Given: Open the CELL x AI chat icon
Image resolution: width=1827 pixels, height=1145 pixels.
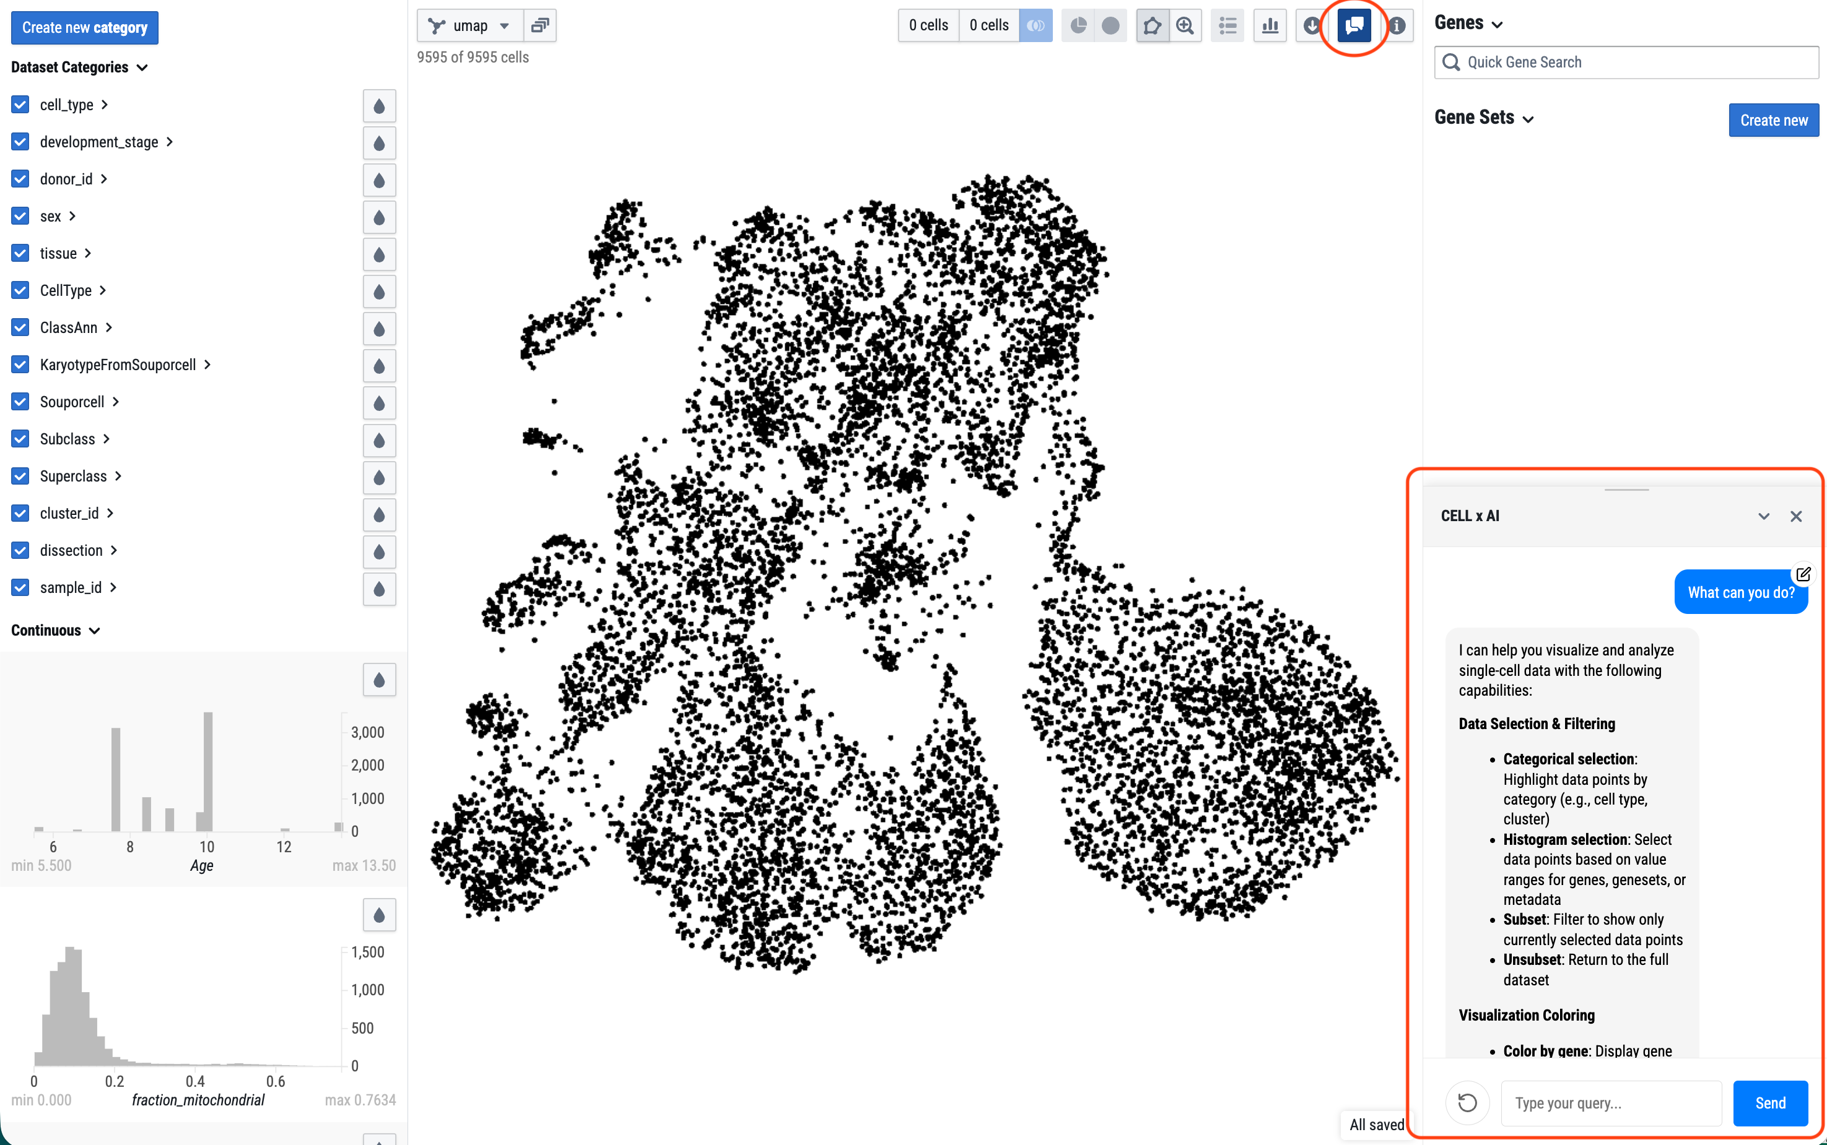Looking at the screenshot, I should [1353, 26].
